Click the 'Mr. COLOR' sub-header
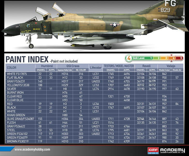 tap(81, 70)
